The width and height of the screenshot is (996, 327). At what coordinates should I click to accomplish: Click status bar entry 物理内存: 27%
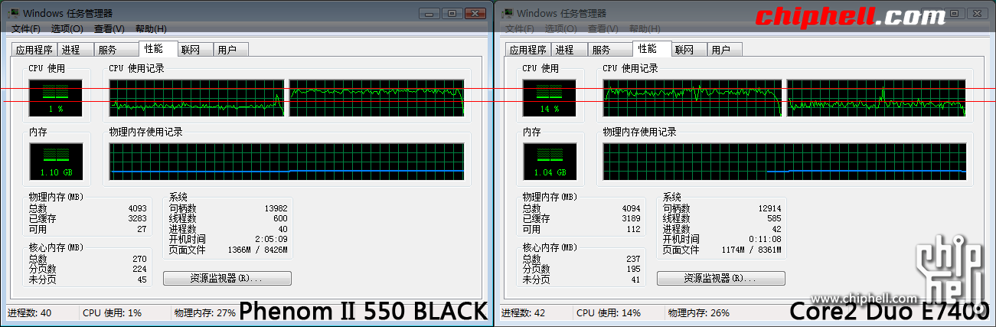[x=205, y=313]
